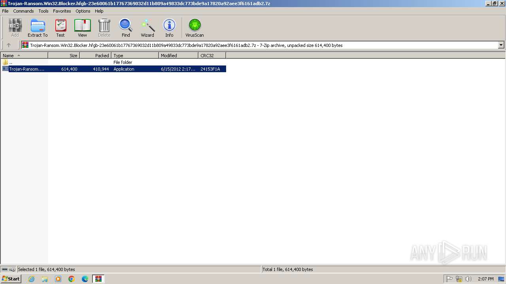This screenshot has width=506, height=284.
Task: Click the WinRAR taskbar button
Action: pos(98,279)
